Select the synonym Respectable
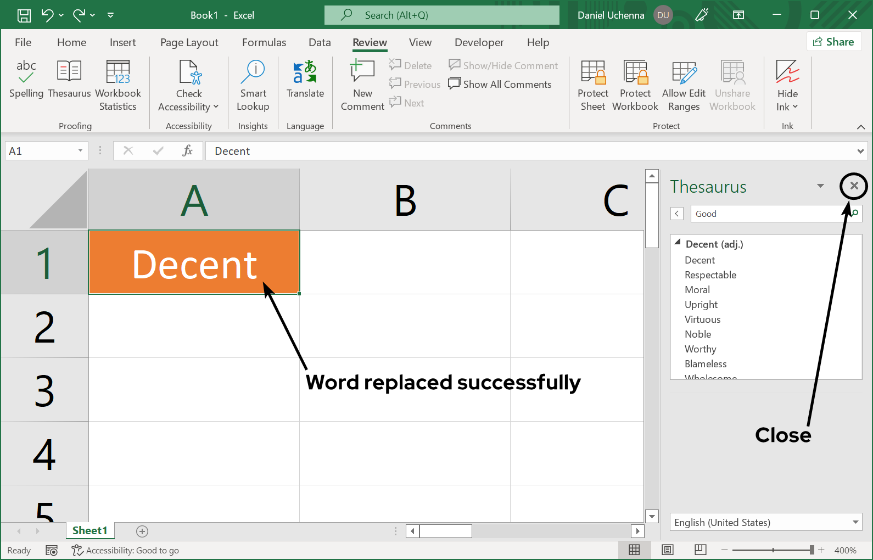 710,275
